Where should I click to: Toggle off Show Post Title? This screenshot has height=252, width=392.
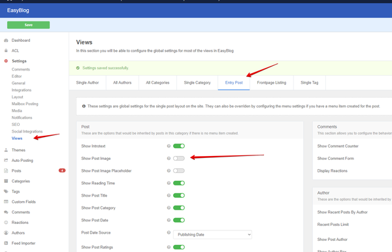click(x=179, y=195)
